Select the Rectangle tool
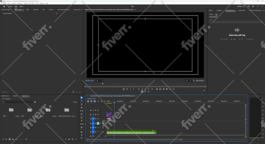 [x=81, y=117]
